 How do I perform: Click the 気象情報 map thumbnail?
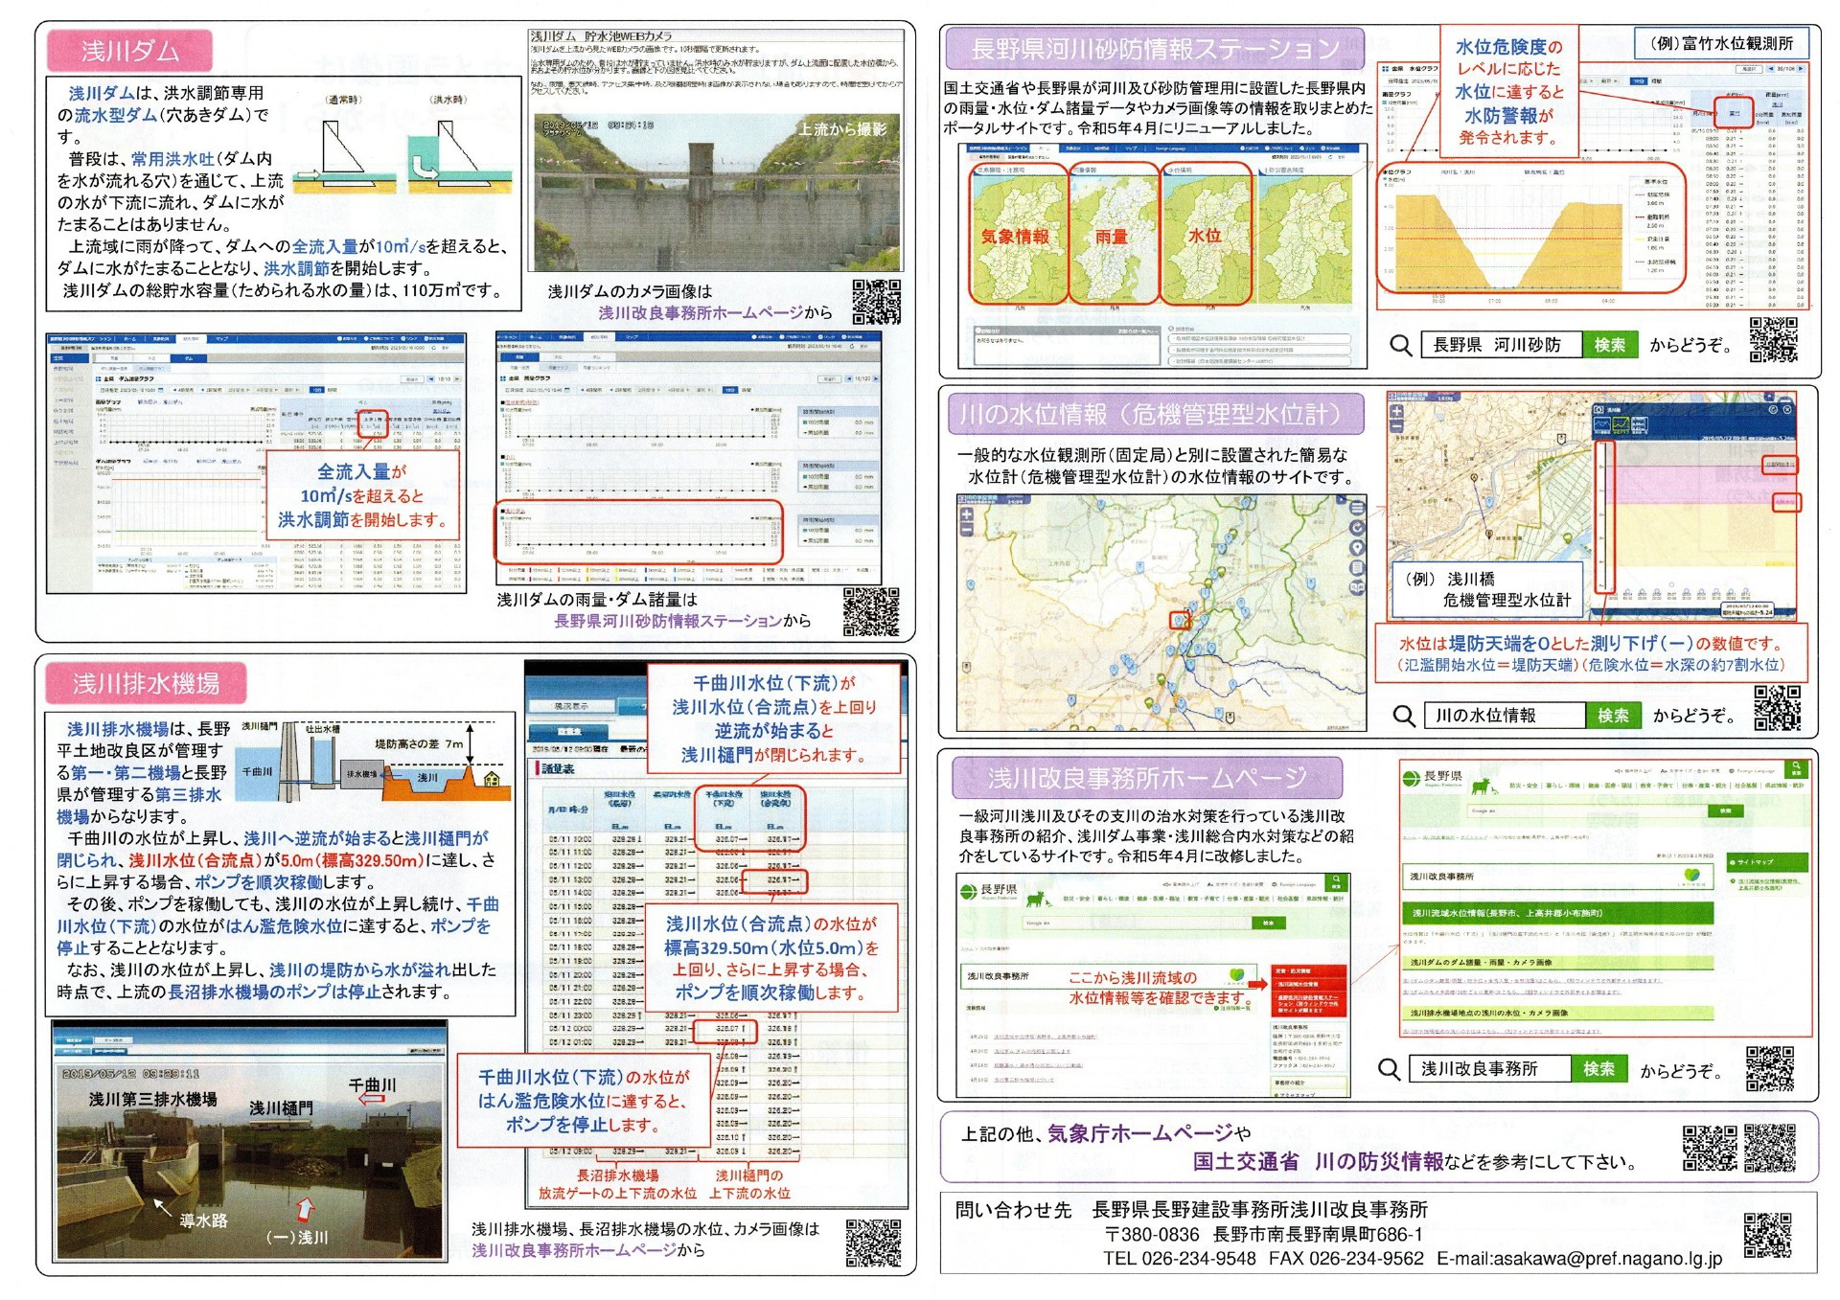click(x=1018, y=235)
